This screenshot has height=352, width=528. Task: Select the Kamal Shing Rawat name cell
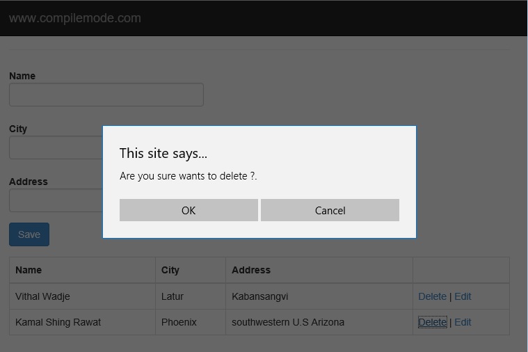click(x=58, y=322)
